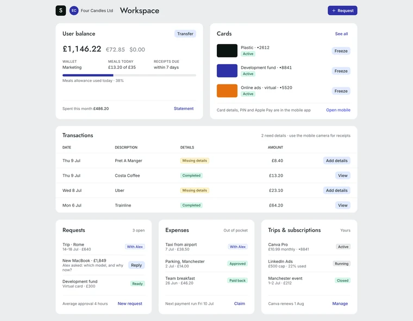Click the Development fund request title
The height and width of the screenshot is (321, 413).
coord(80,281)
